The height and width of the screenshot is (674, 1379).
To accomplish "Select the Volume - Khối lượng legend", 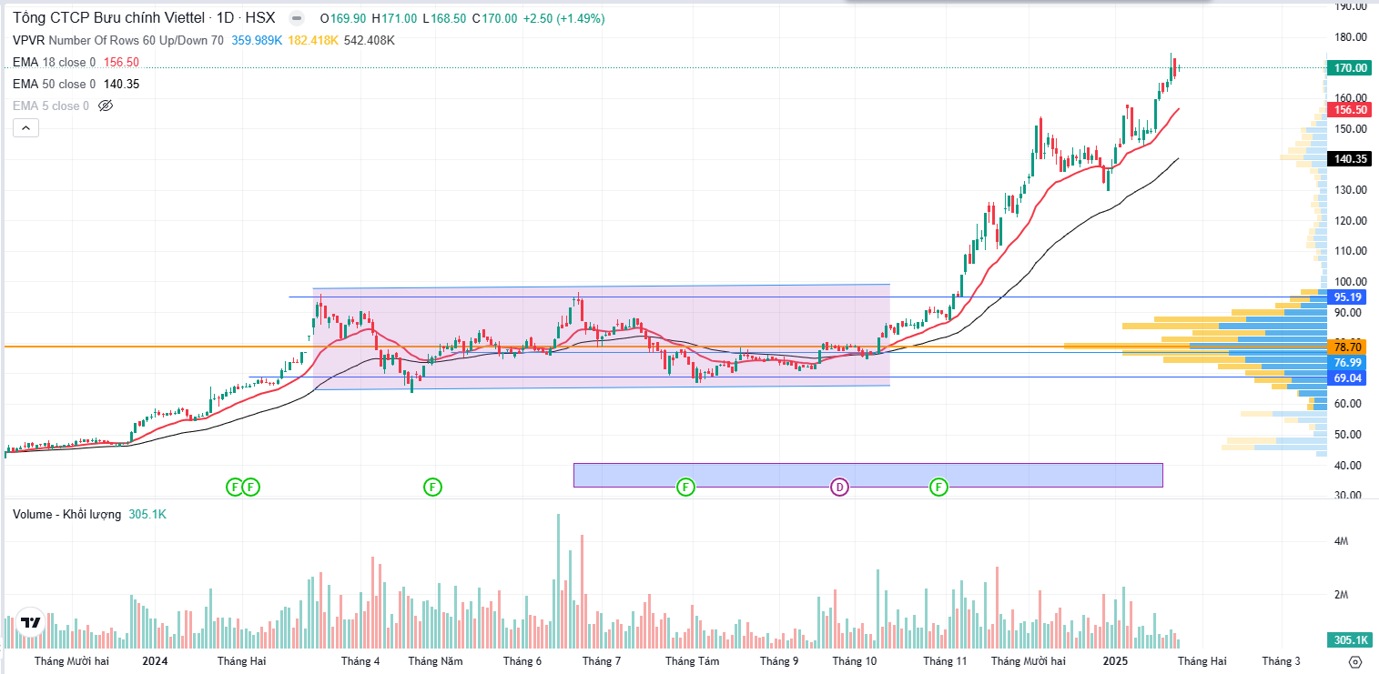I will coord(66,514).
